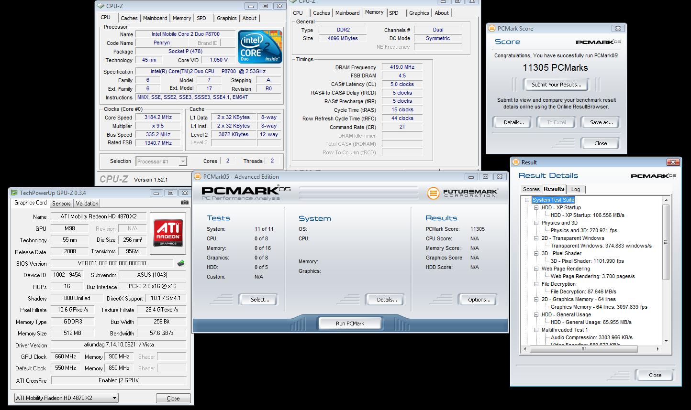
Task: Click Close button in Result window
Action: 655,375
